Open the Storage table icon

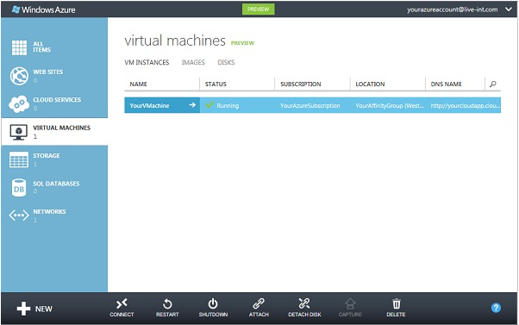click(x=19, y=159)
